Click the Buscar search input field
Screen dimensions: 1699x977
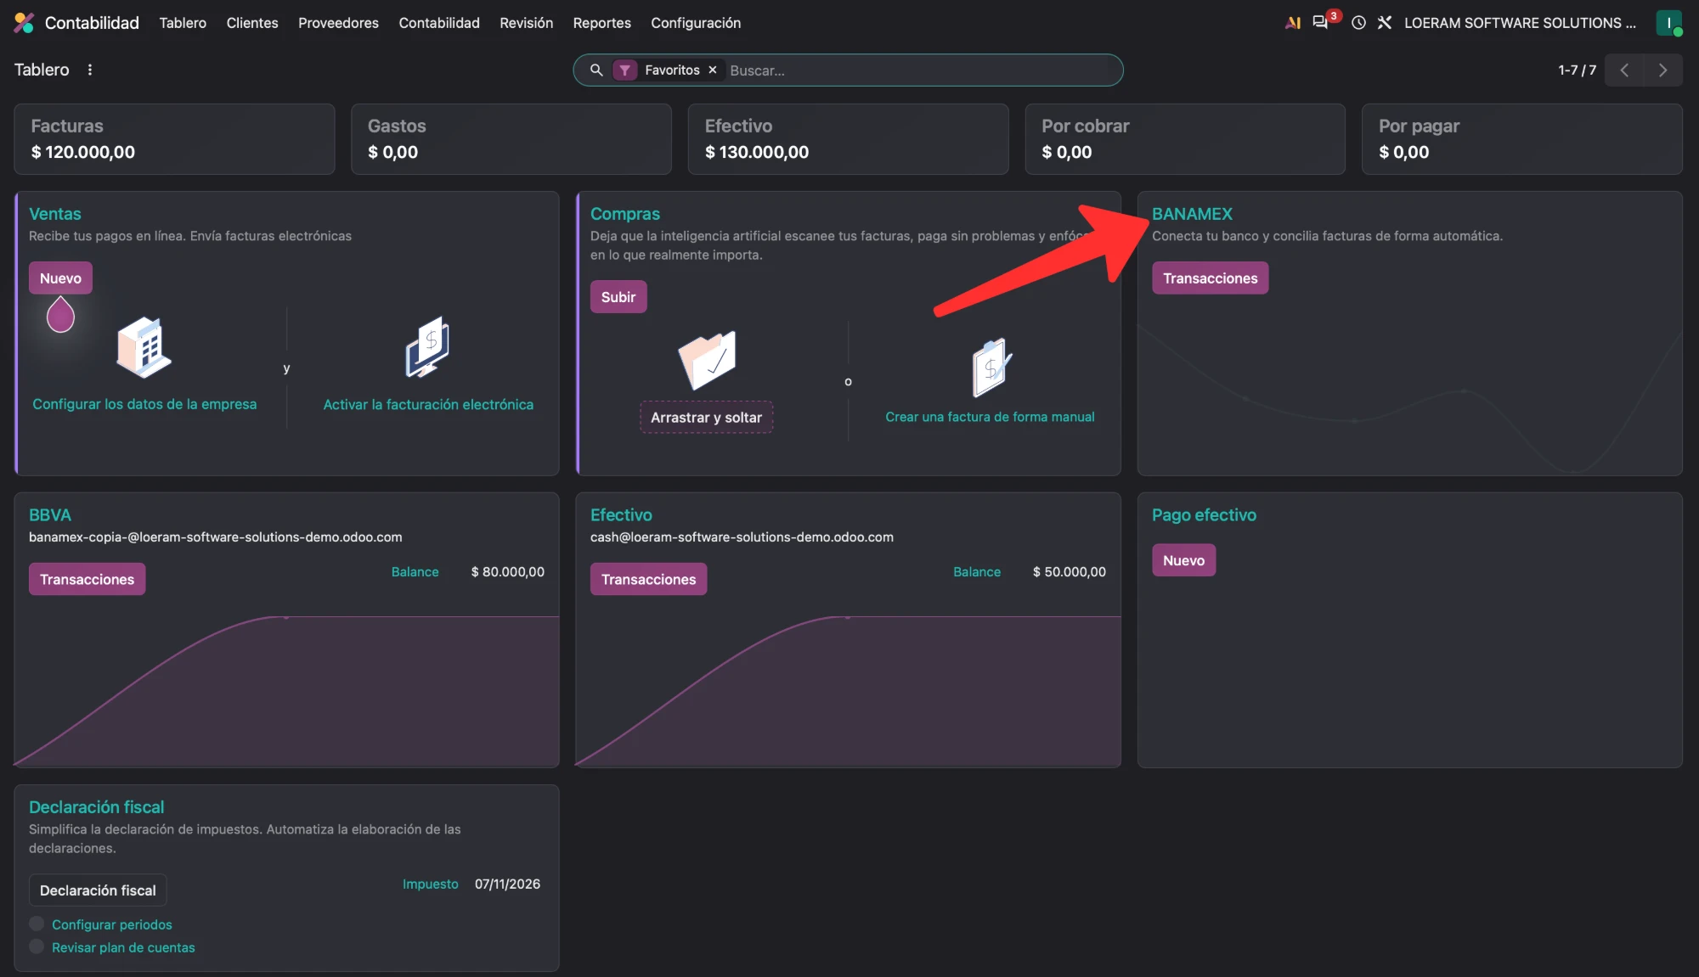922,70
